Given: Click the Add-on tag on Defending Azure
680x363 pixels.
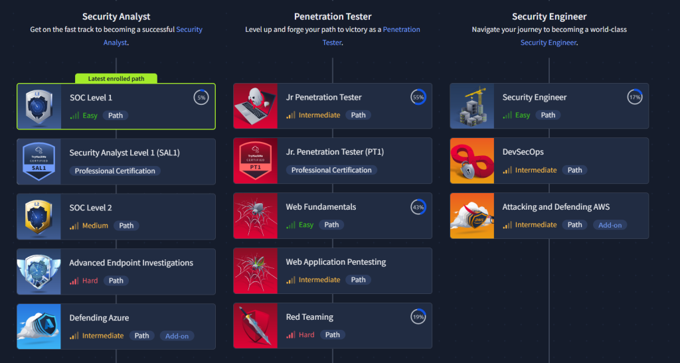Looking at the screenshot, I should [x=177, y=336].
